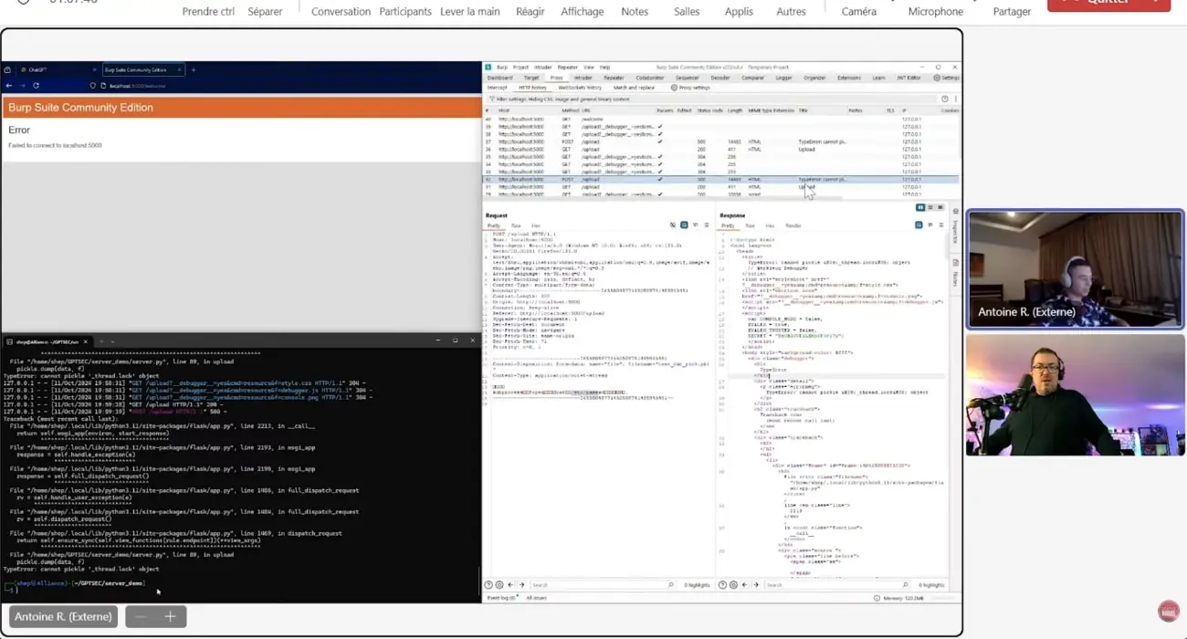Select the second participant video tile with headphones

[1075, 394]
